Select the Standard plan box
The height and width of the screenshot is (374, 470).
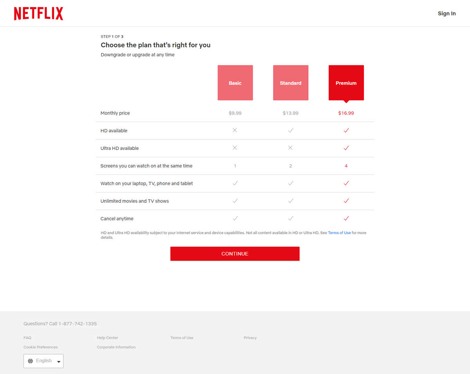290,83
